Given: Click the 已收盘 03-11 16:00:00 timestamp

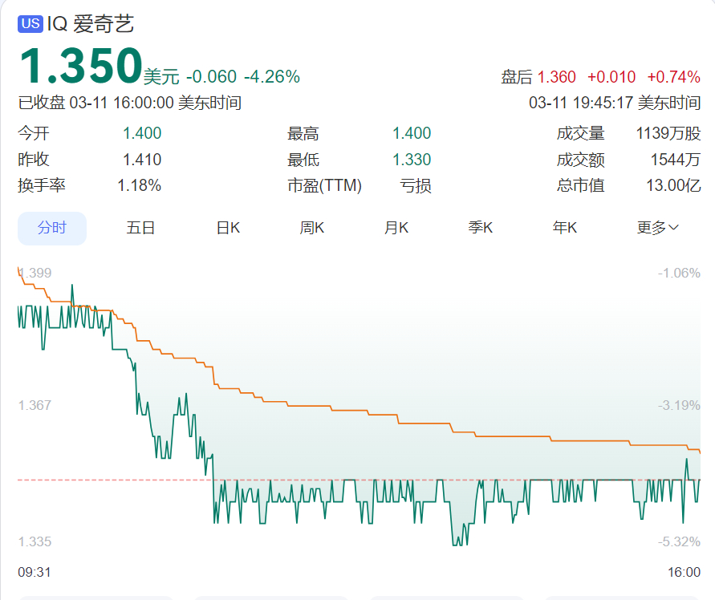Looking at the screenshot, I should (129, 103).
